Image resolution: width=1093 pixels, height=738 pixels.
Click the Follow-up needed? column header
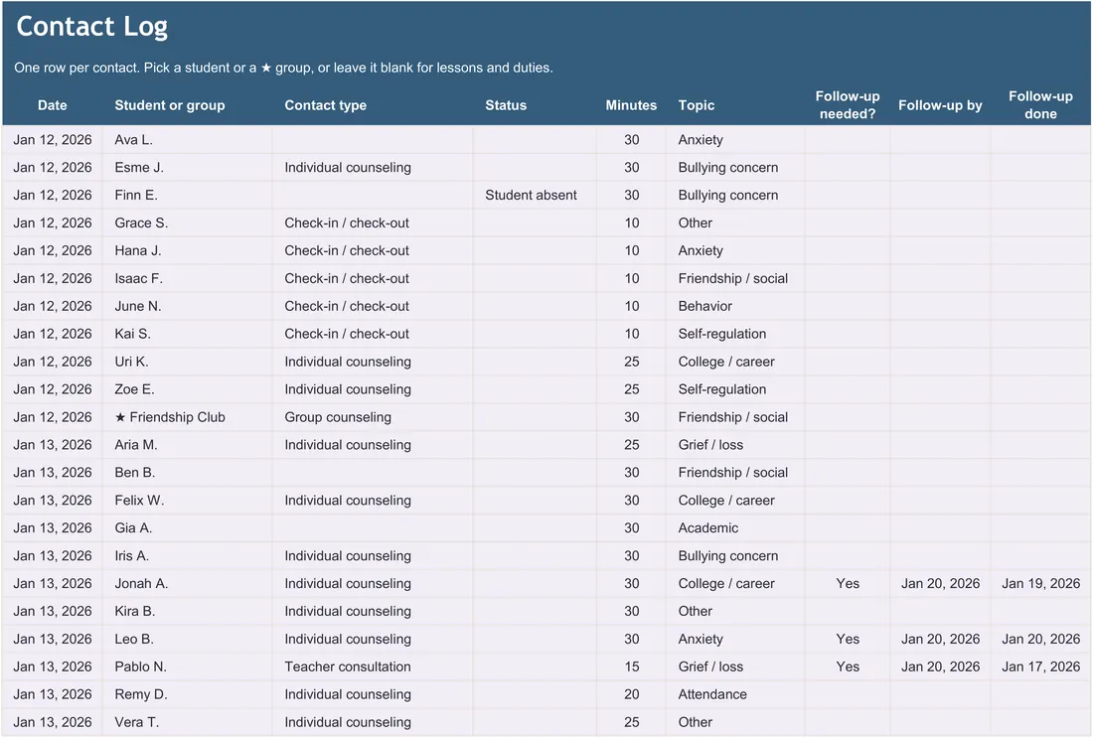tap(847, 105)
